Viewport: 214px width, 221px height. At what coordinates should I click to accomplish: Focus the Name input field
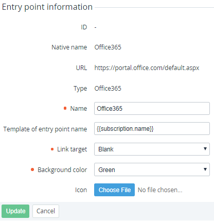click(x=152, y=108)
